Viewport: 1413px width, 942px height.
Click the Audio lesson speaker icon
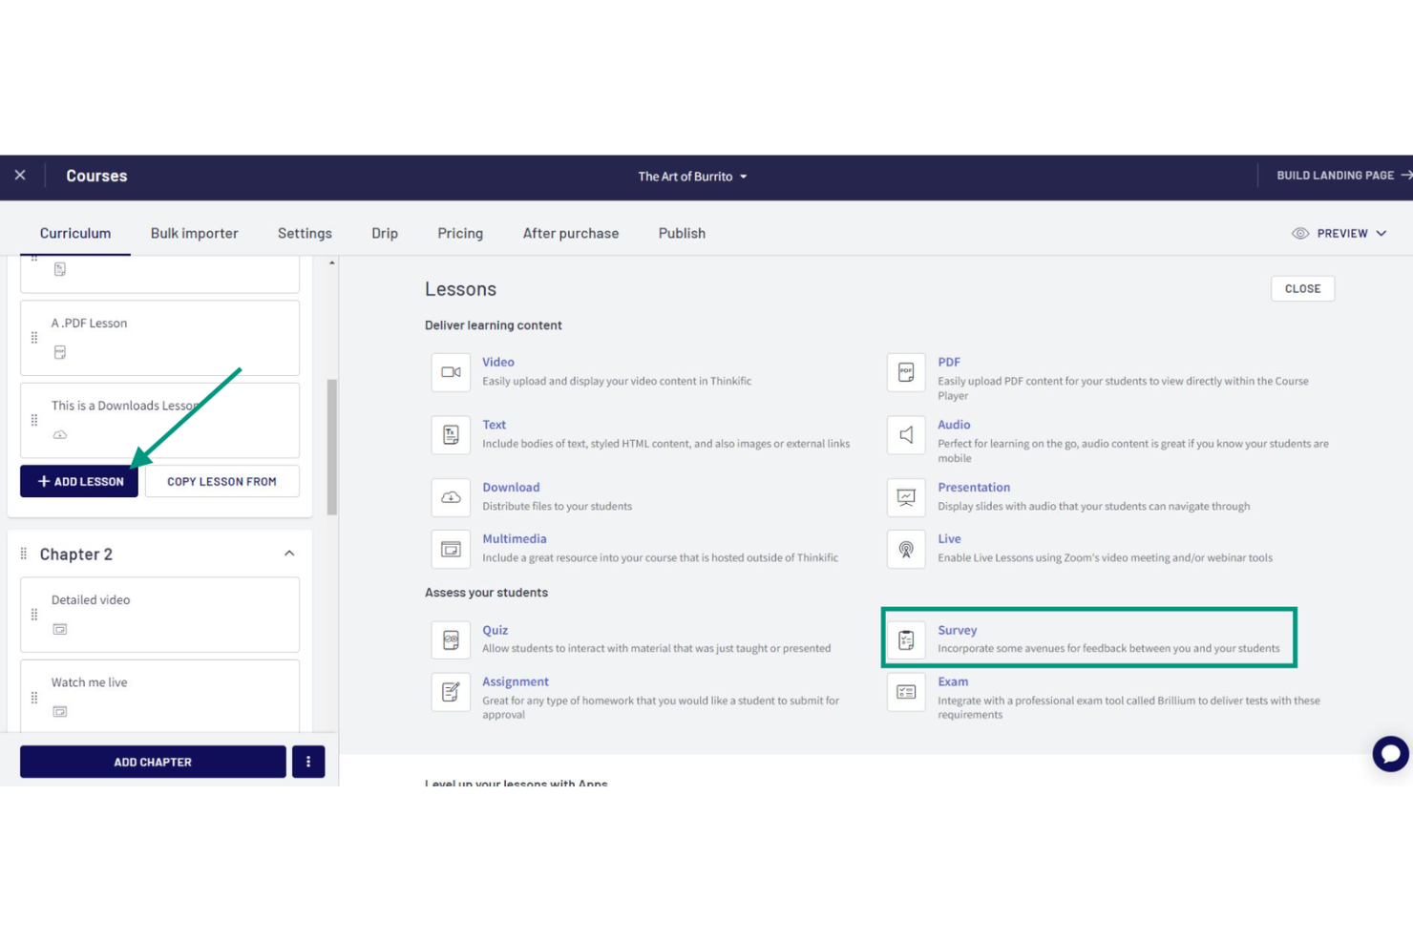click(905, 435)
